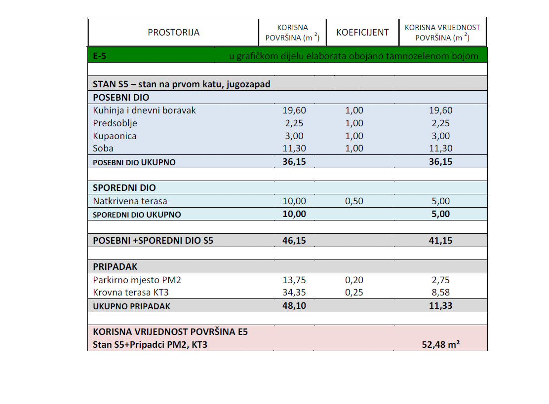Select the KOEFICIJENT header cell
This screenshot has height=404, width=549.
click(x=362, y=33)
